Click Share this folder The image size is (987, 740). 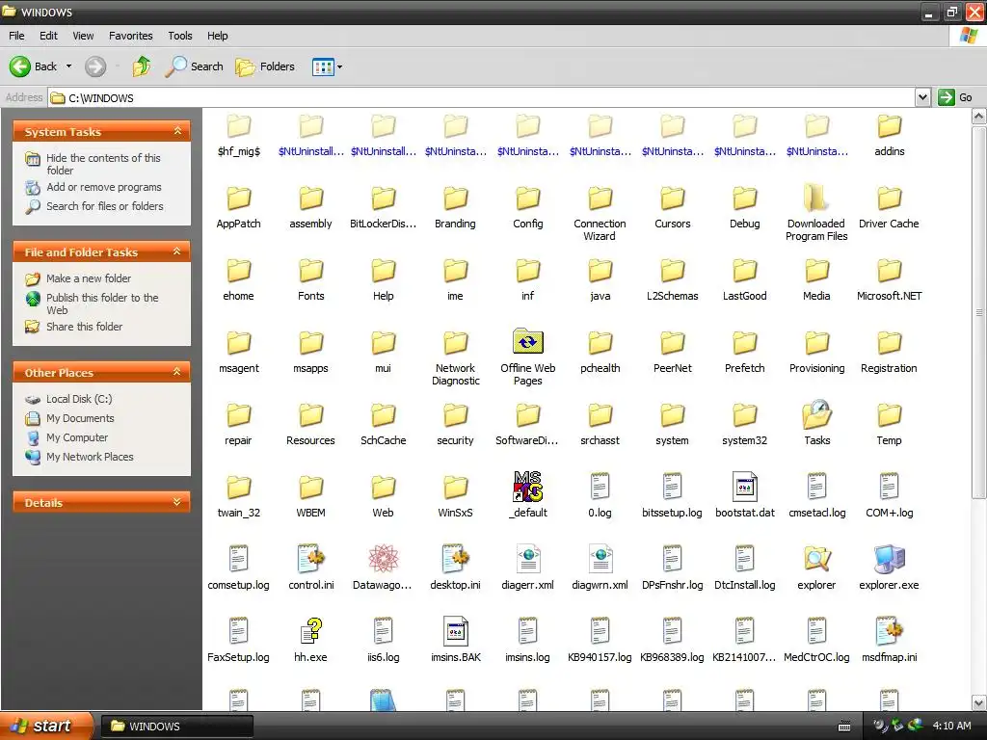pos(73,327)
